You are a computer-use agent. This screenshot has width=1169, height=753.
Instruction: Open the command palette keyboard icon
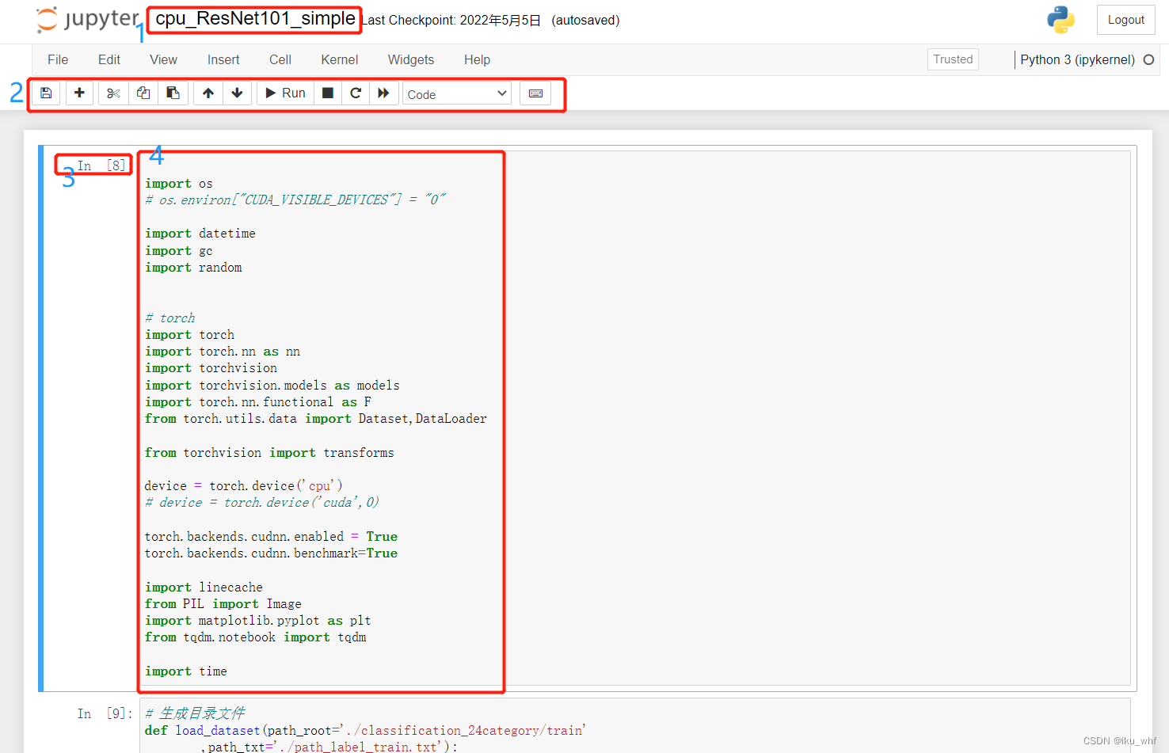[535, 93]
